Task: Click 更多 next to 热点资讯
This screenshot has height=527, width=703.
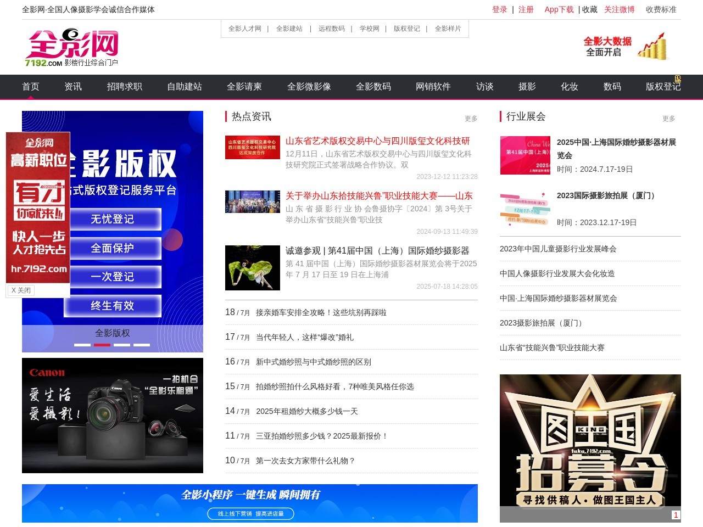Action: click(471, 117)
